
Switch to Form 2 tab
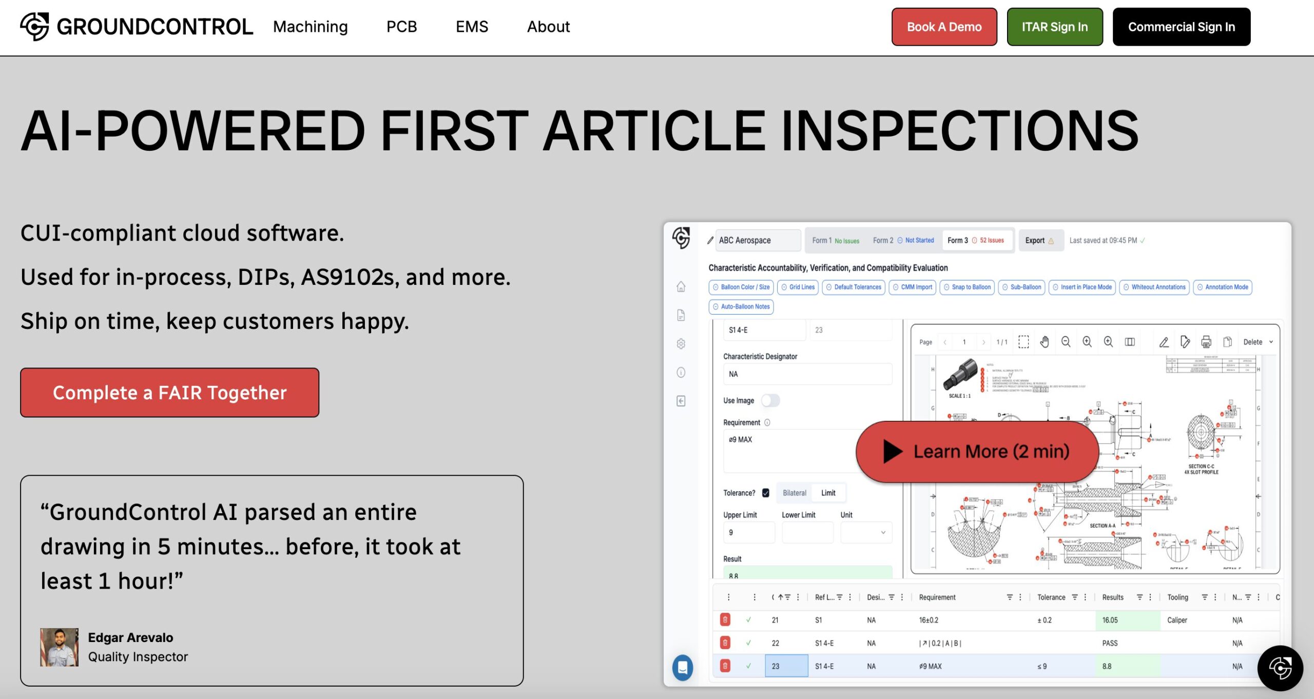[x=903, y=240]
